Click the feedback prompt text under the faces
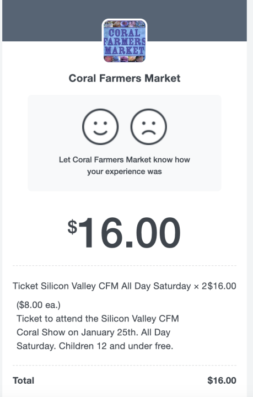Screen dimensions: 253x397 (x=125, y=165)
